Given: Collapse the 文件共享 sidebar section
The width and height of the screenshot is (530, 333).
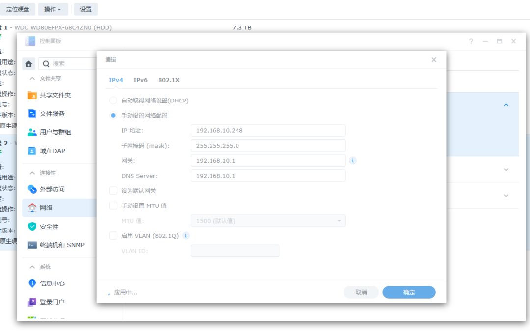Looking at the screenshot, I should coord(32,78).
